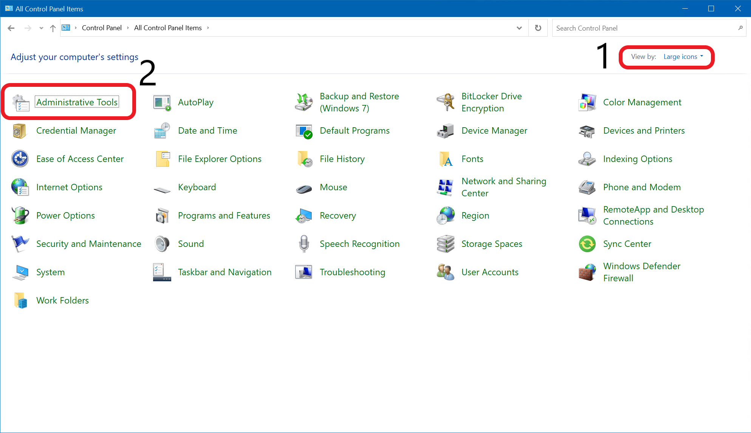Click the Taskbar and Navigation icon
The image size is (751, 433).
click(162, 273)
